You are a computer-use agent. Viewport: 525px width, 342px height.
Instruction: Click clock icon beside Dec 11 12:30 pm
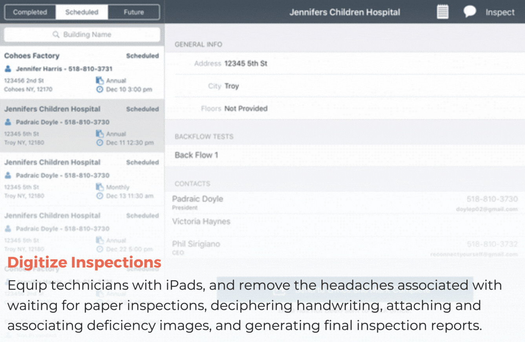(x=100, y=143)
